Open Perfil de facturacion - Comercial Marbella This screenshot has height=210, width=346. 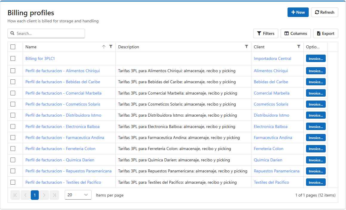point(63,93)
